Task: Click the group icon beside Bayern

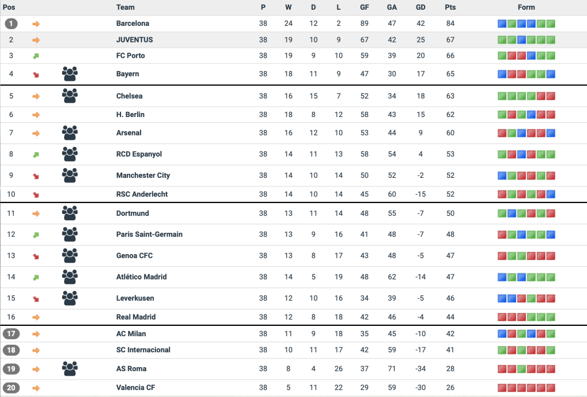Action: pos(69,74)
